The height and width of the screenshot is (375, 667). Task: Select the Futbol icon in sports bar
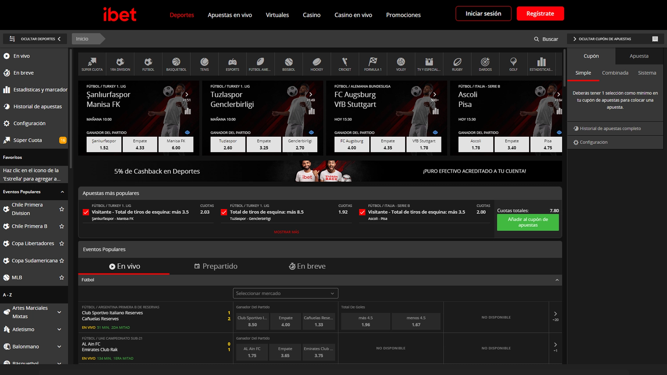[x=148, y=64]
